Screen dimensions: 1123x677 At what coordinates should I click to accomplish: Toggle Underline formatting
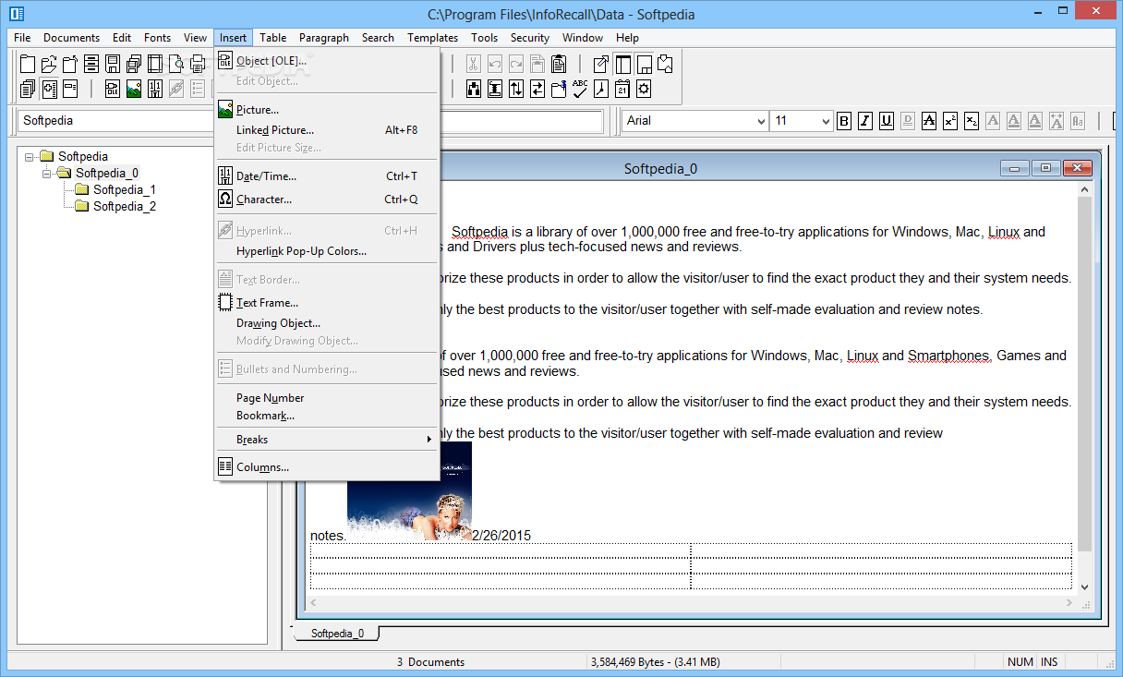click(886, 121)
